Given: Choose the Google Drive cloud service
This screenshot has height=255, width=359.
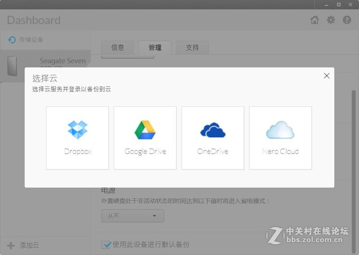Looking at the screenshot, I should (x=145, y=138).
